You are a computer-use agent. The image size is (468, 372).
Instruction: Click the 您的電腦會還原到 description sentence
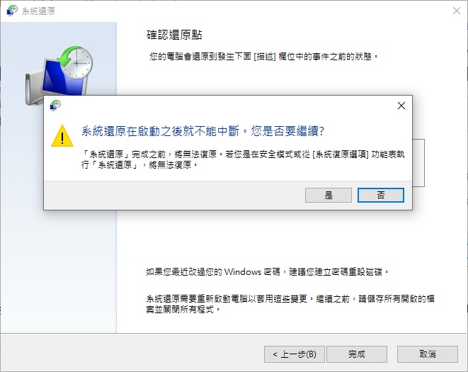[x=264, y=57]
